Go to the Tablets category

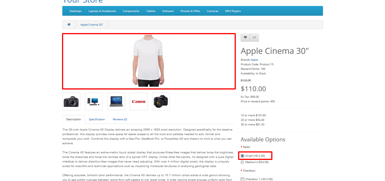[151, 11]
